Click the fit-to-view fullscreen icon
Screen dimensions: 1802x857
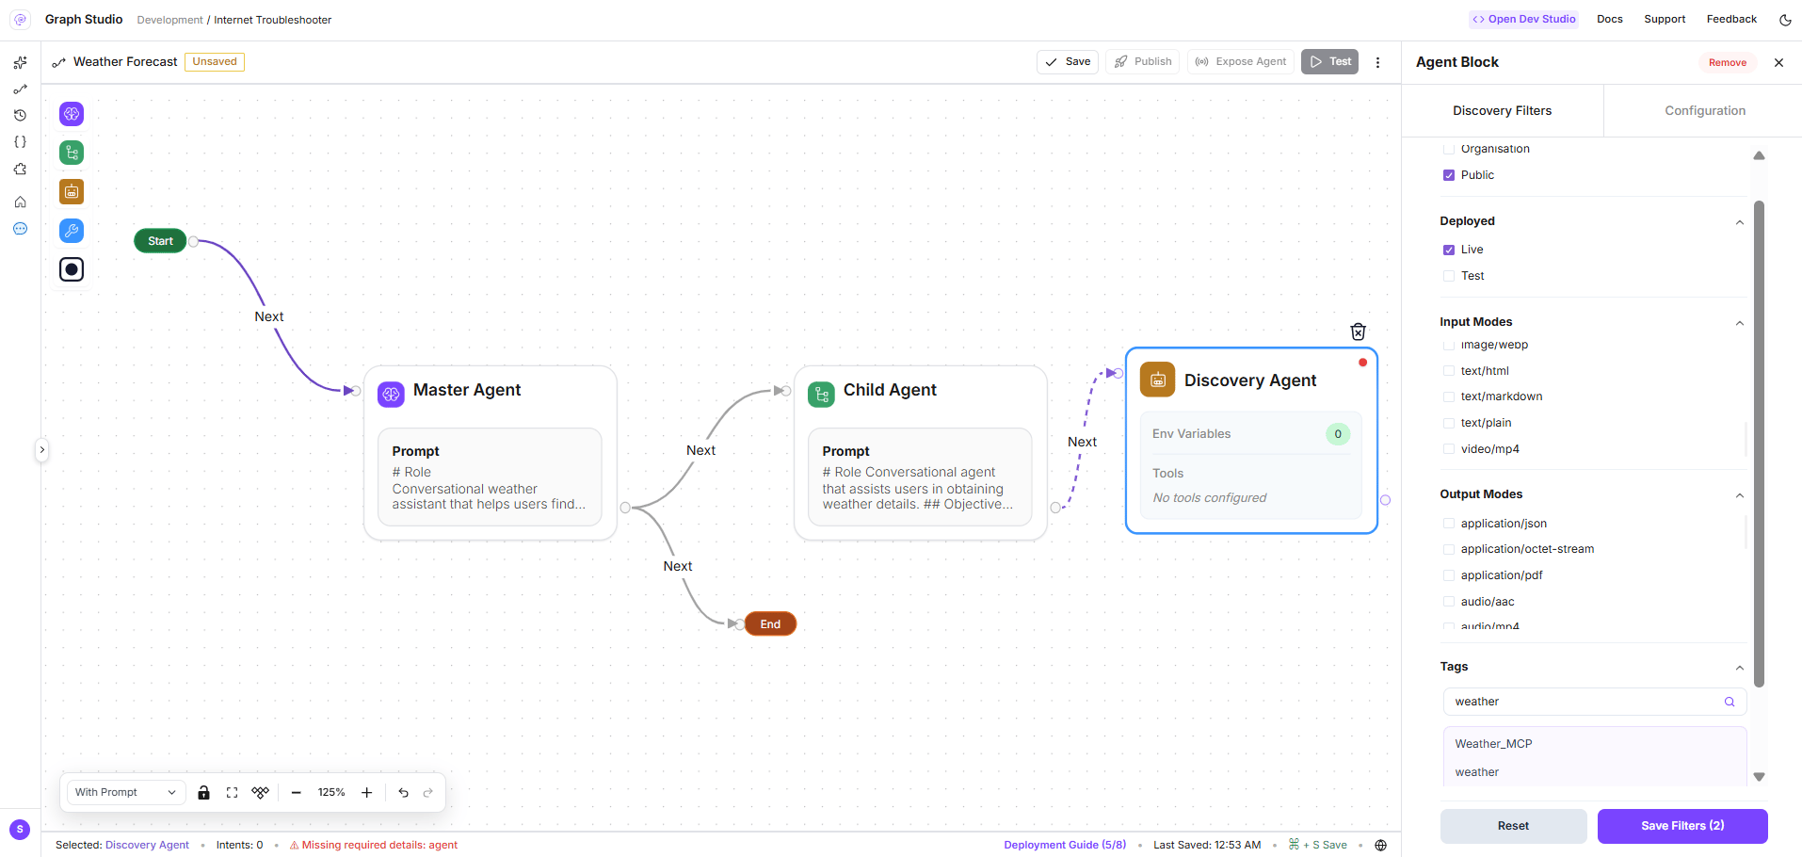click(x=232, y=793)
